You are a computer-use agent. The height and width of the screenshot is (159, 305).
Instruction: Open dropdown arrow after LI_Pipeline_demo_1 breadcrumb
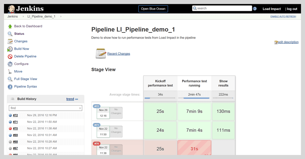click(x=61, y=17)
